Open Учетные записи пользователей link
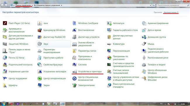 [x=121, y=71]
